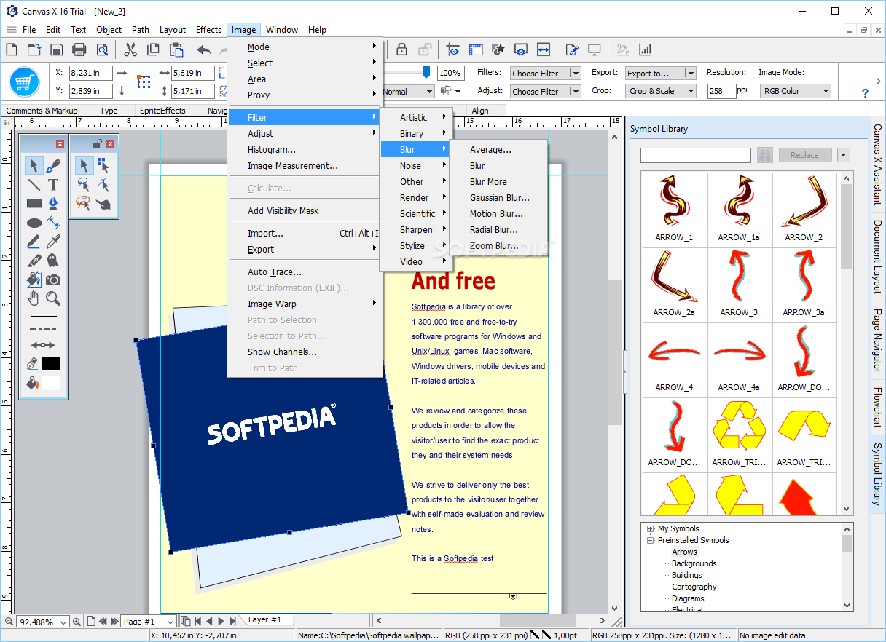Open the Sharpen filter submenu
Viewport: 886px width, 642px height.
(x=416, y=229)
